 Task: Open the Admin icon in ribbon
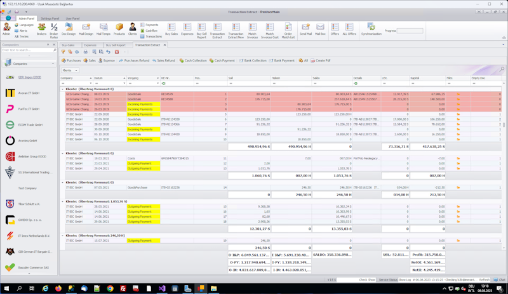[6, 29]
